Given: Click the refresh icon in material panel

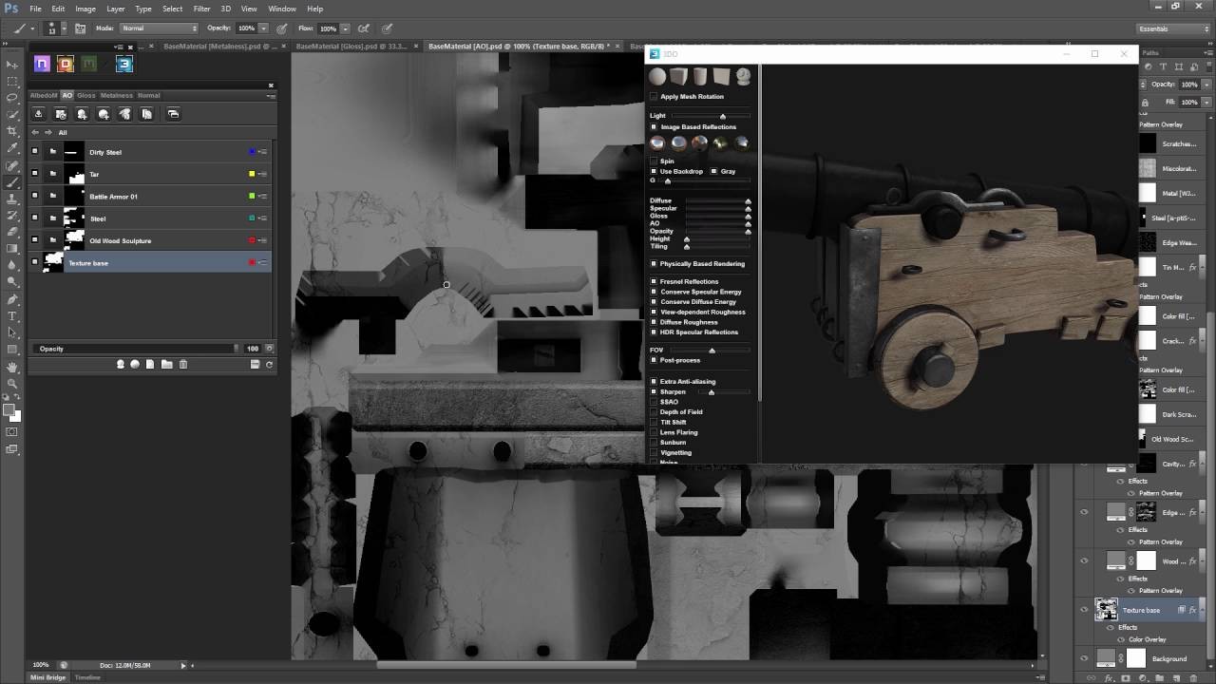Looking at the screenshot, I should click(x=269, y=364).
